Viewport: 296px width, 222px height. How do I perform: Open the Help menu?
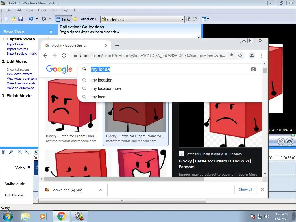76,10
